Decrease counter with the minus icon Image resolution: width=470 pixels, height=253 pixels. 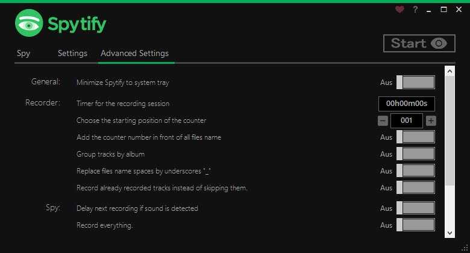(x=383, y=120)
